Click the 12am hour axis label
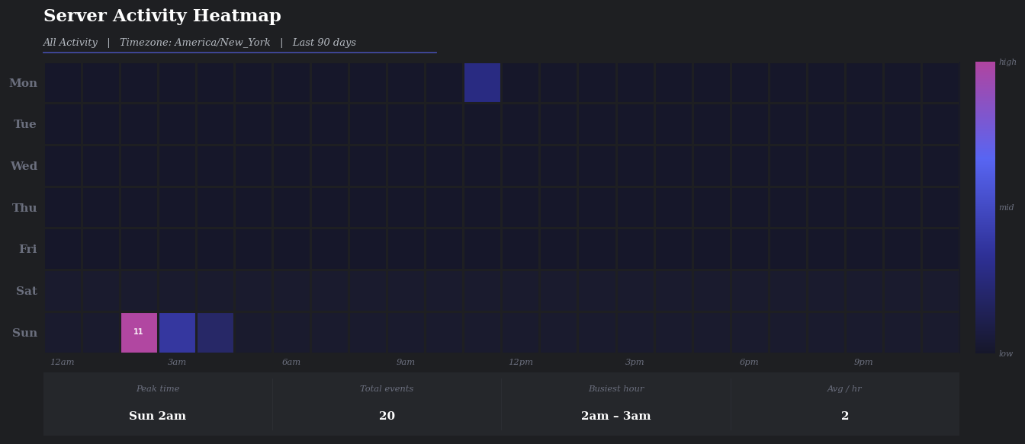The image size is (1025, 444). click(x=63, y=362)
